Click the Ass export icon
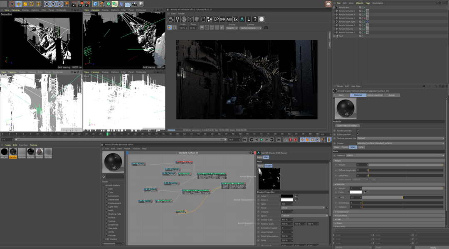This screenshot has width=449, height=249. pyautogui.click(x=229, y=19)
